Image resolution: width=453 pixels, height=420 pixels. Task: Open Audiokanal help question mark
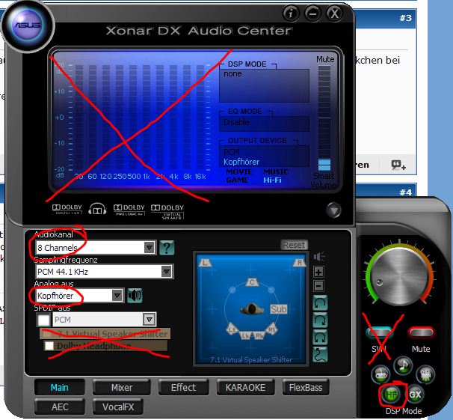(167, 248)
